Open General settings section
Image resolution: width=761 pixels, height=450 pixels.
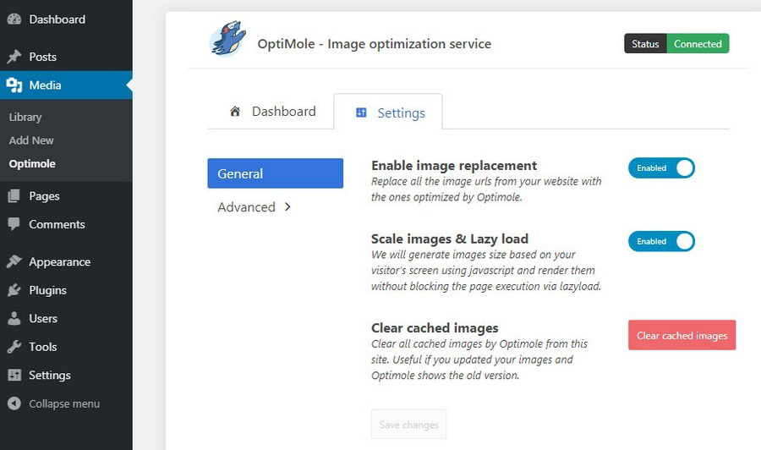(x=275, y=173)
